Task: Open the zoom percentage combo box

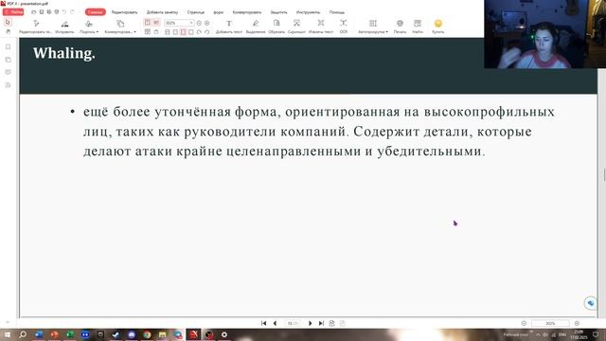Action: pos(179,23)
